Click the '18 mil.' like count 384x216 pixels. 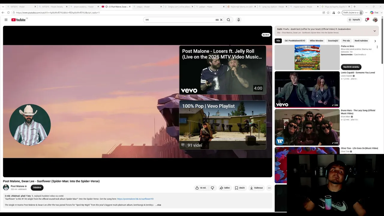[203, 188]
